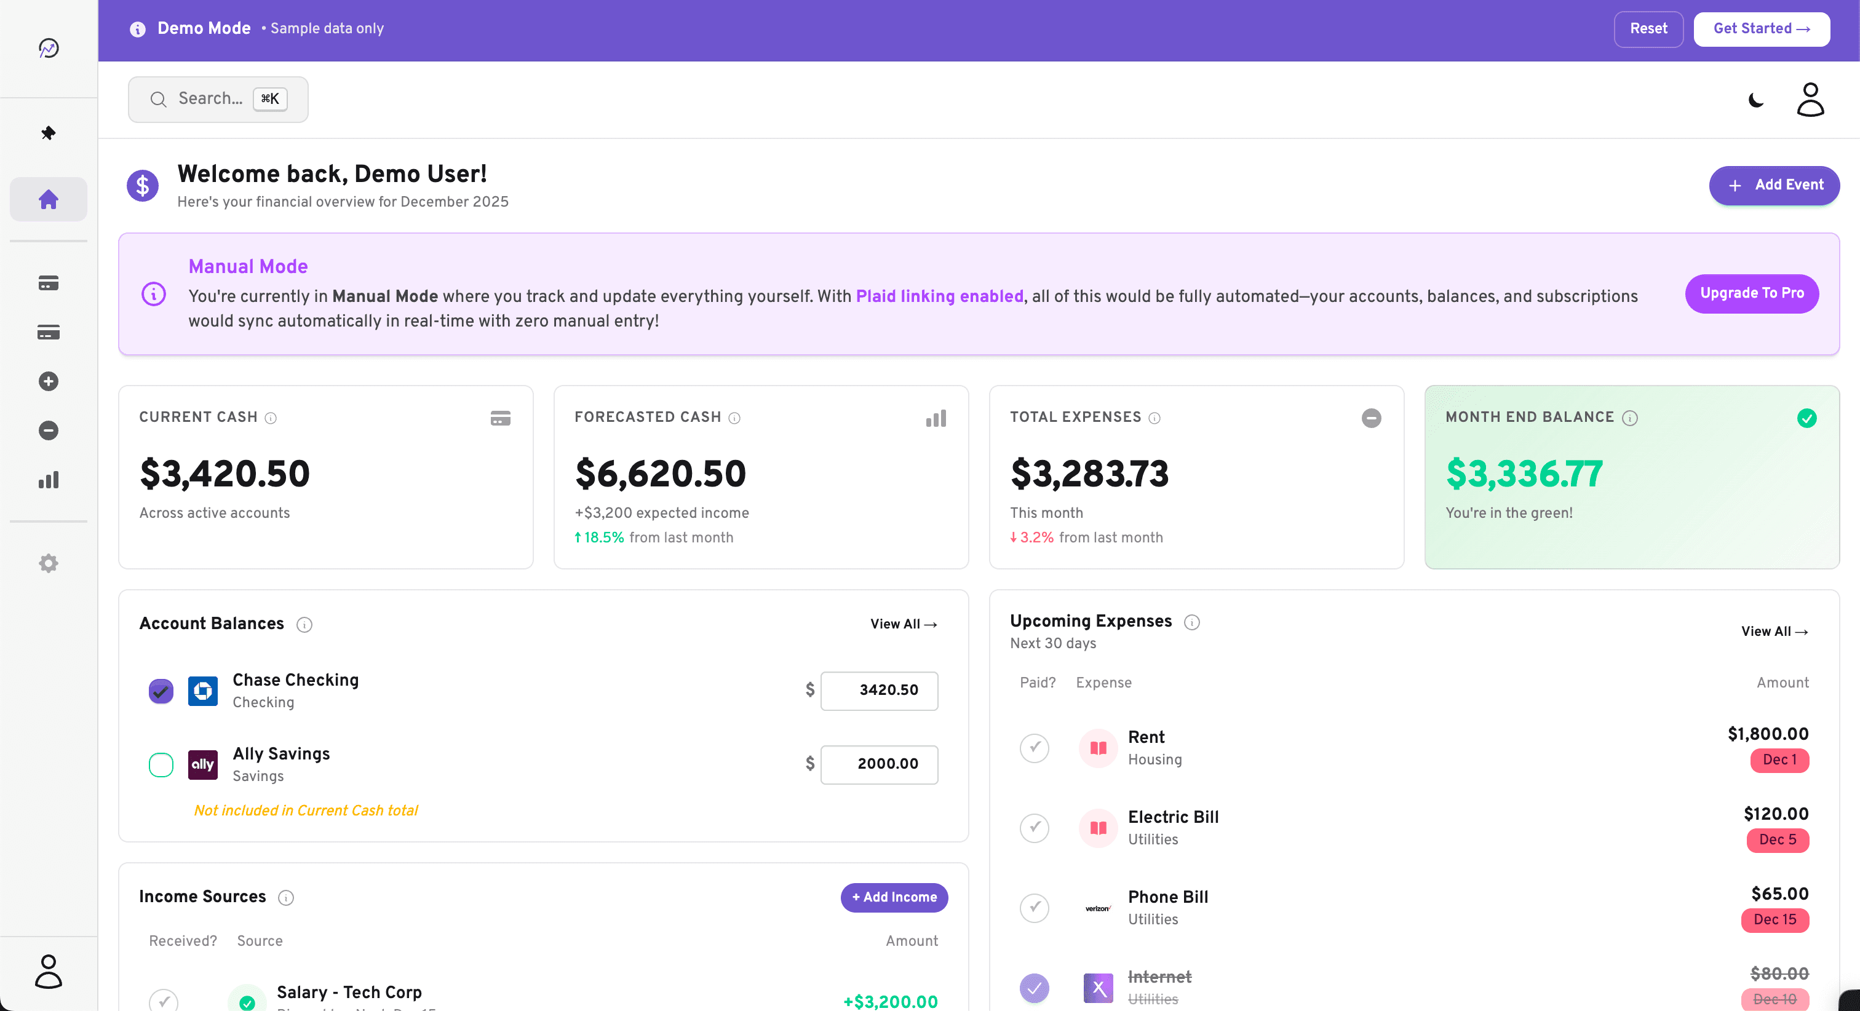Open the Home dashboard icon in sidebar
Screen dimensions: 1860x1011
pyautogui.click(x=47, y=199)
